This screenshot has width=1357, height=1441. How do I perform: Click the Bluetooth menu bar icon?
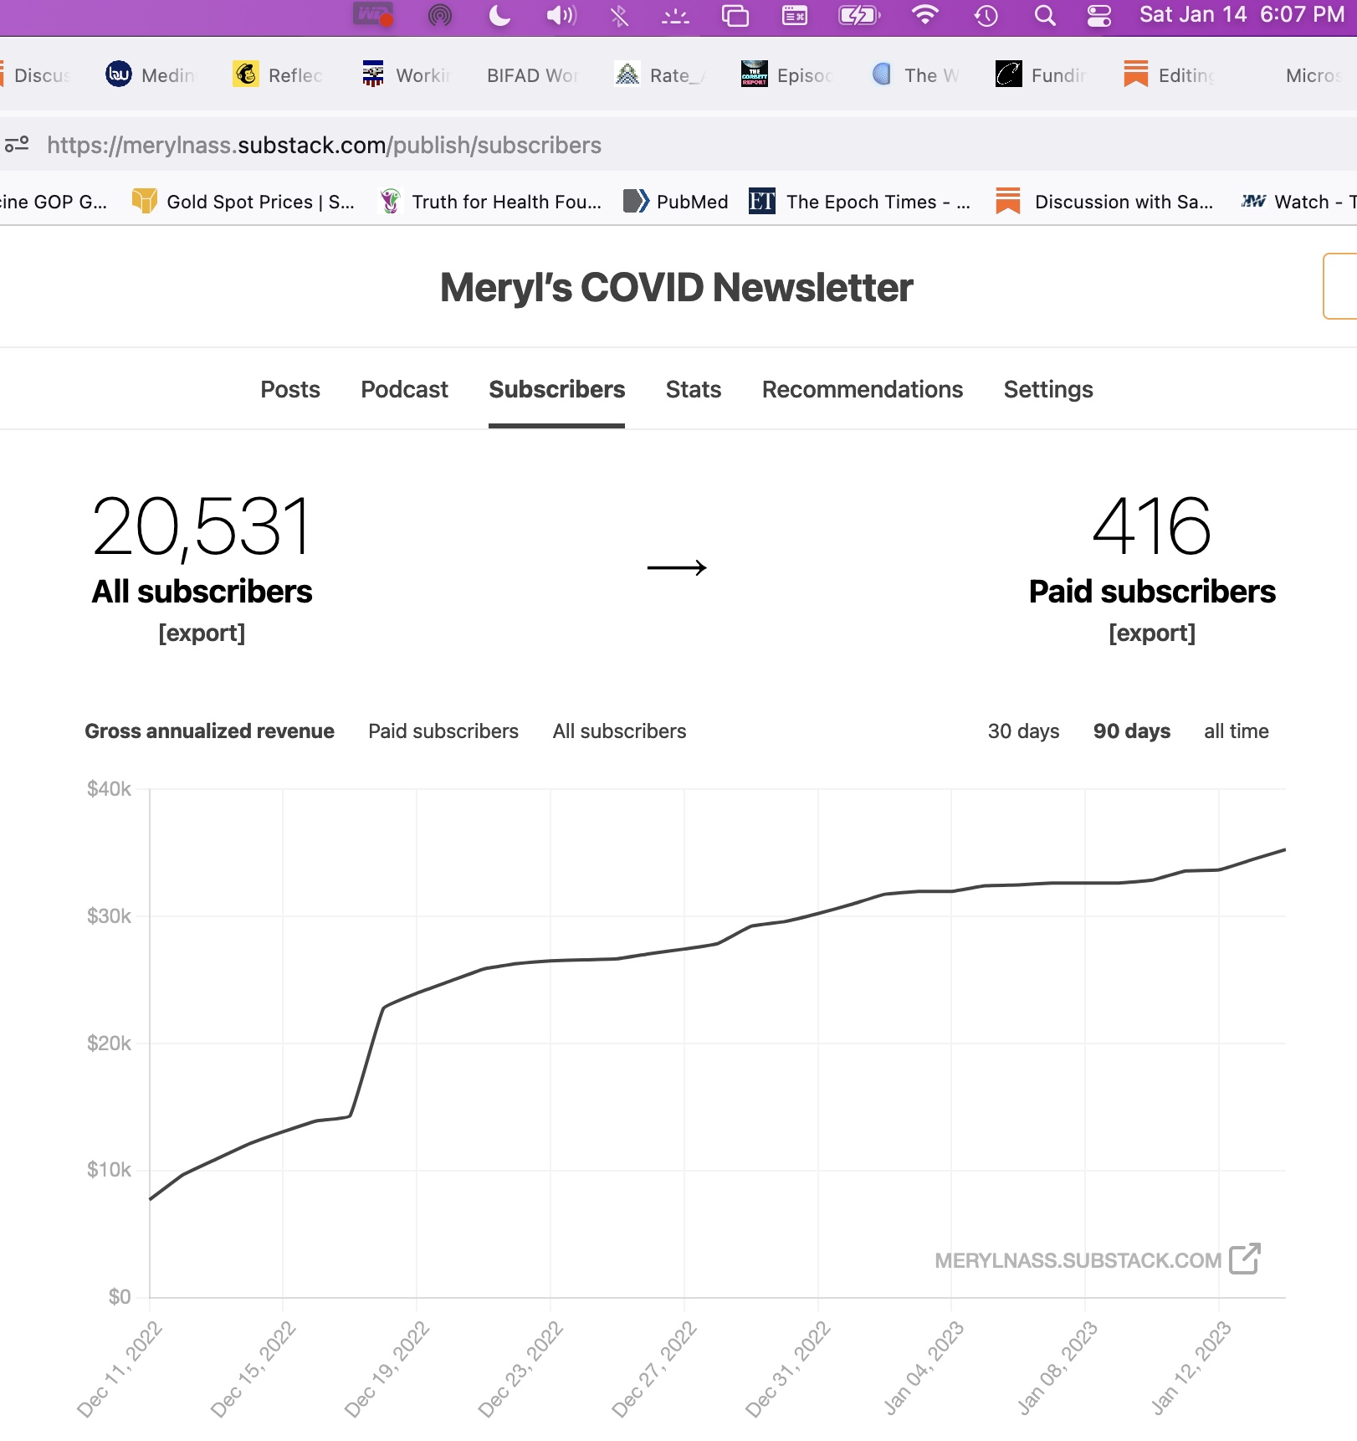pyautogui.click(x=619, y=15)
